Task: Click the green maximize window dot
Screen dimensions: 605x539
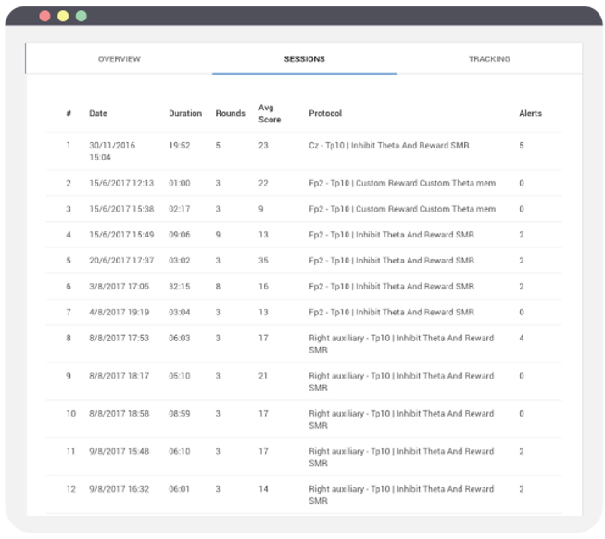Action: click(82, 17)
